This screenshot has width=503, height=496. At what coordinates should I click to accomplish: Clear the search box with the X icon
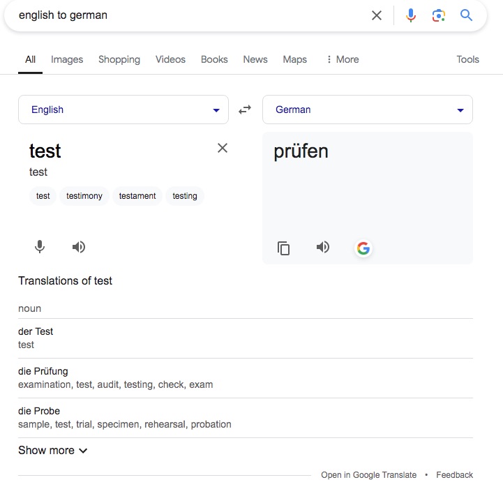[x=377, y=15]
